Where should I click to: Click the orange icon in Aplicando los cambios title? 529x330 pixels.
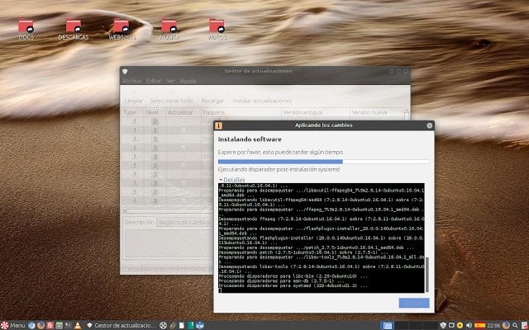coord(218,125)
